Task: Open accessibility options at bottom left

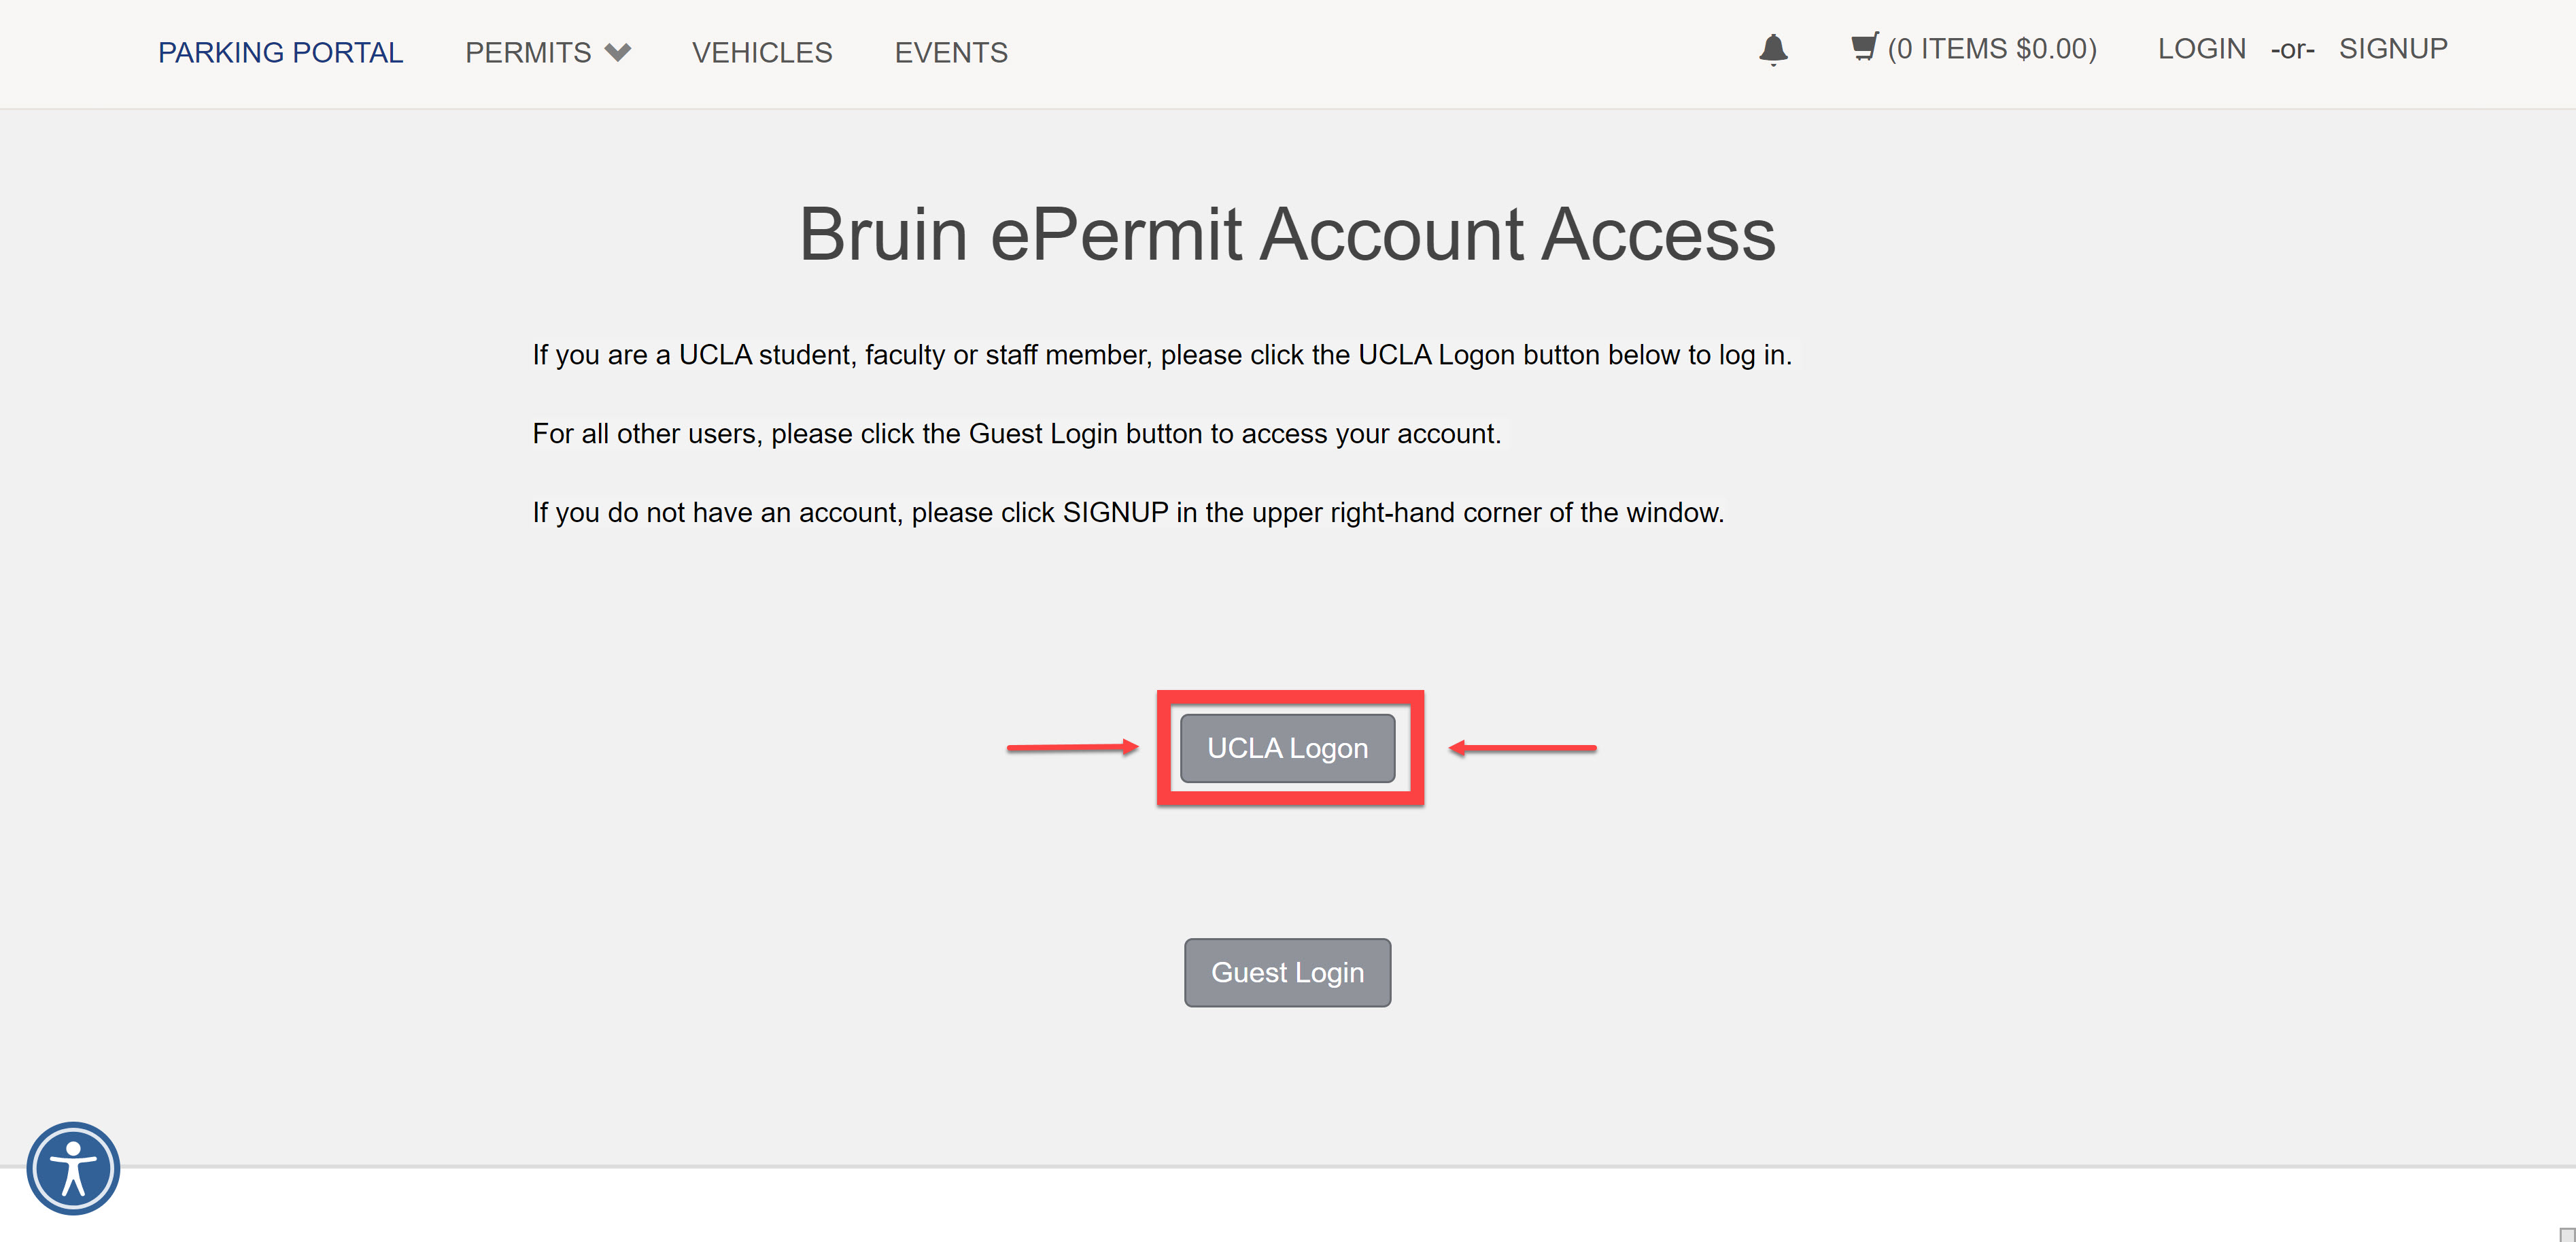Action: (72, 1167)
